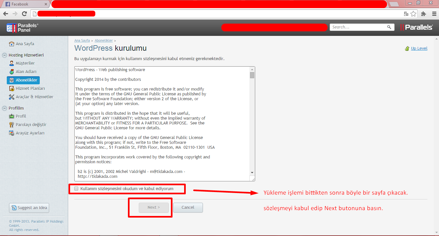Click the Hizmet Planları icon
Screen dimensions: 439x236
coord(12,89)
